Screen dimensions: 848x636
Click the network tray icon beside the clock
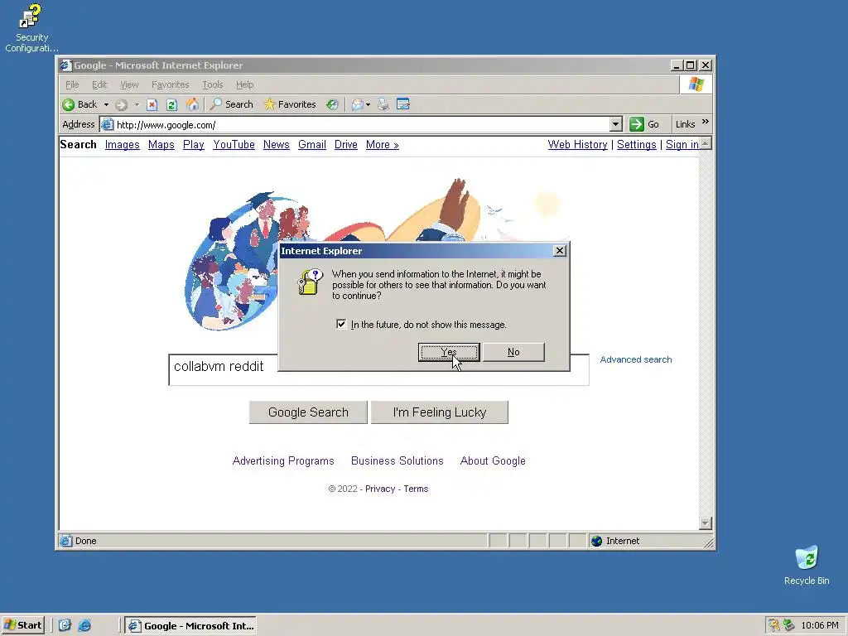[788, 625]
